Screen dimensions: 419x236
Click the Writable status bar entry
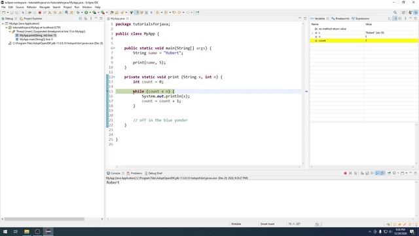(236, 224)
